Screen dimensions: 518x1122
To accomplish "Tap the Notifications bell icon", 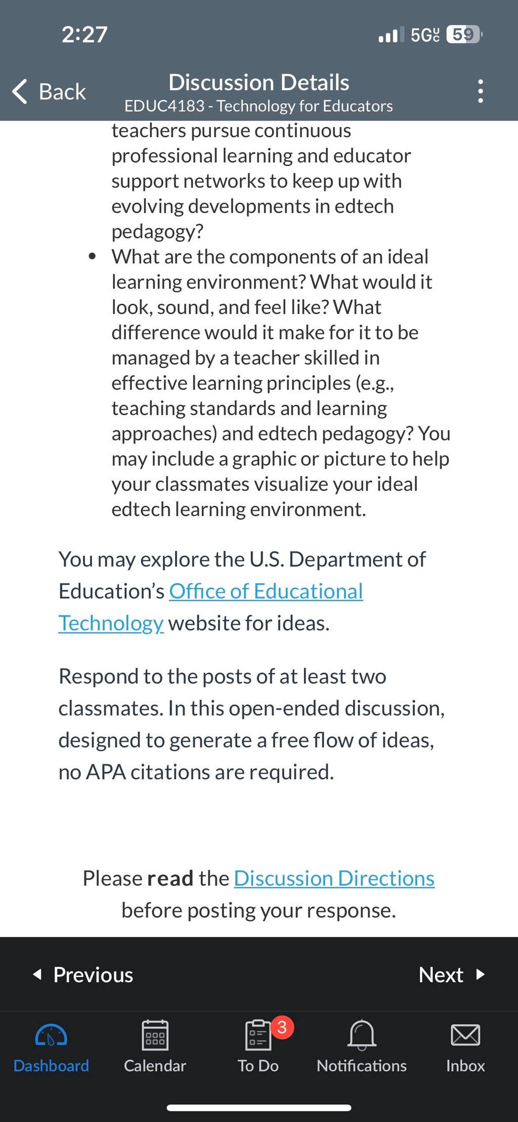I will 362,1035.
